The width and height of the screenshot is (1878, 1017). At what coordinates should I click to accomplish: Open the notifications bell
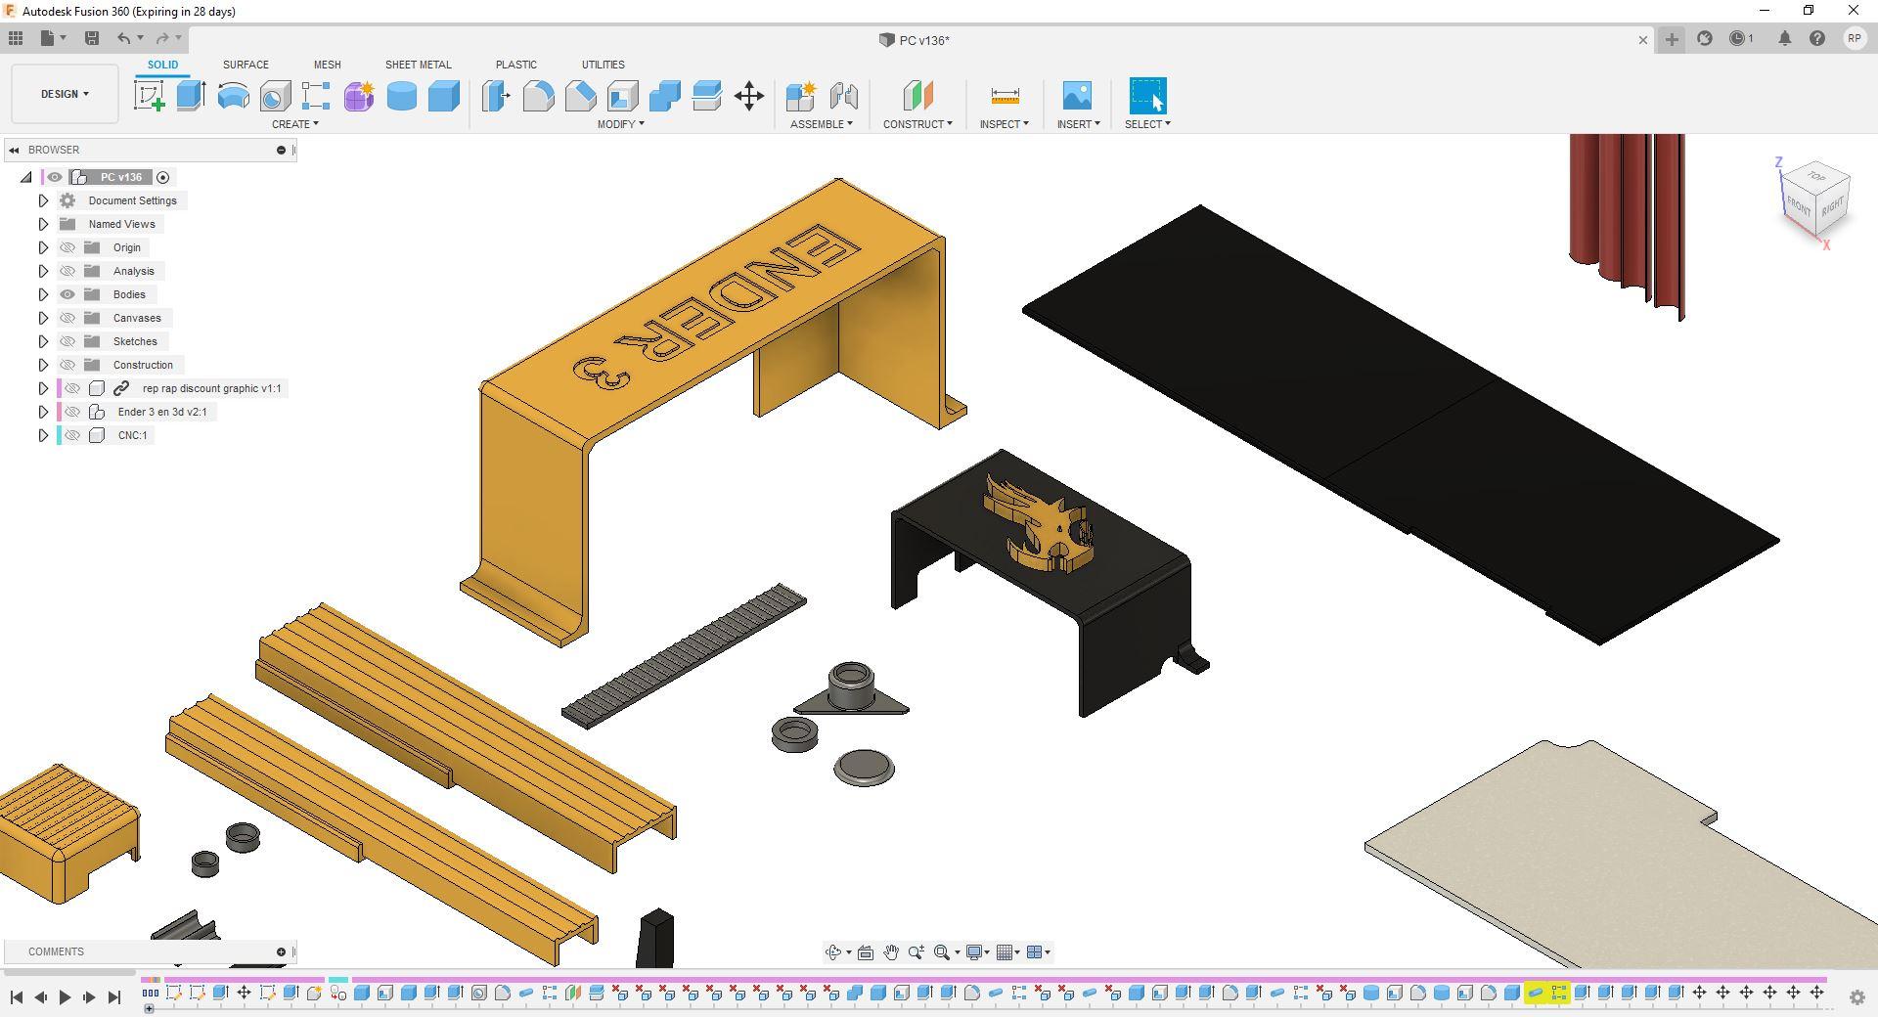pyautogui.click(x=1784, y=39)
